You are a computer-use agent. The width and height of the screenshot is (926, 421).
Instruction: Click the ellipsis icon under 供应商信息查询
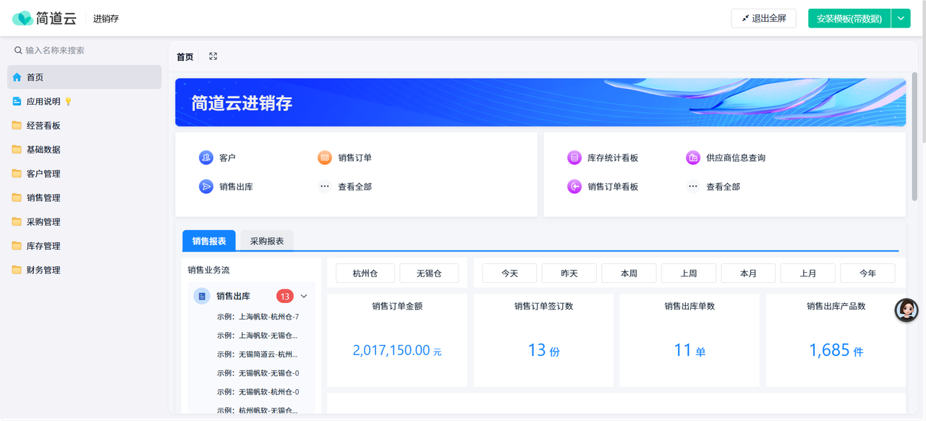(x=693, y=187)
